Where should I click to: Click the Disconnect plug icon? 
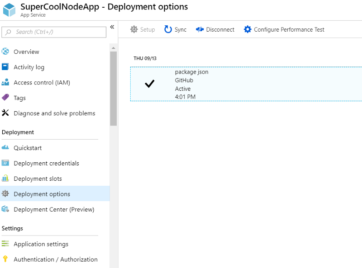pos(200,29)
